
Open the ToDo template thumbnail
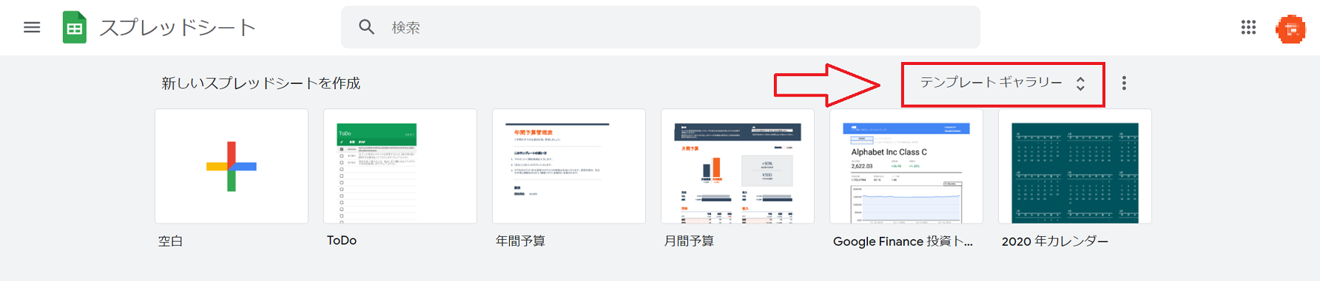coord(400,166)
